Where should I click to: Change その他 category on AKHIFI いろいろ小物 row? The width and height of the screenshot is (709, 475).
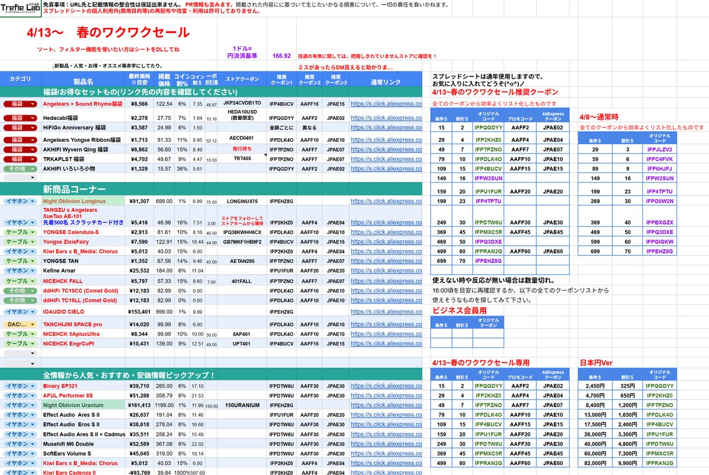pyautogui.click(x=20, y=168)
